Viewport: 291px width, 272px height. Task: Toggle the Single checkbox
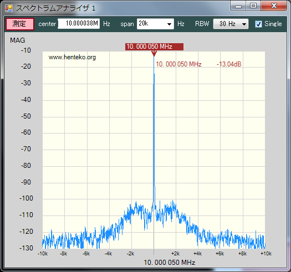pos(258,24)
